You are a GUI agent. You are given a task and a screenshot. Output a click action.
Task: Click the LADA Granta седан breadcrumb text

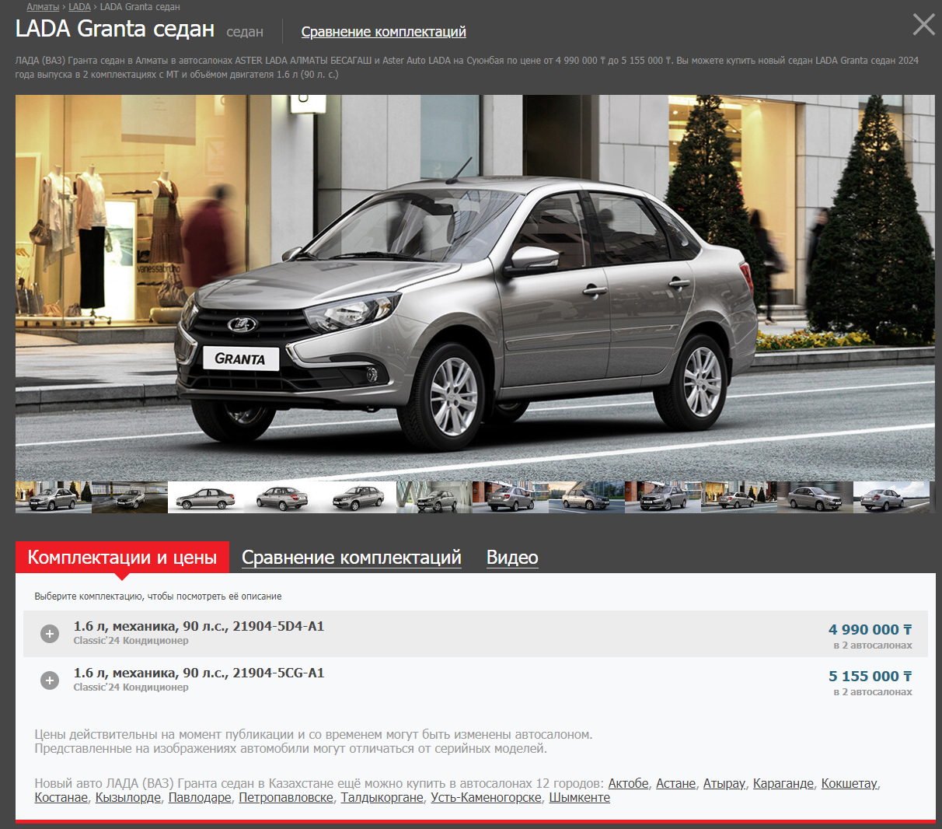pos(140,7)
